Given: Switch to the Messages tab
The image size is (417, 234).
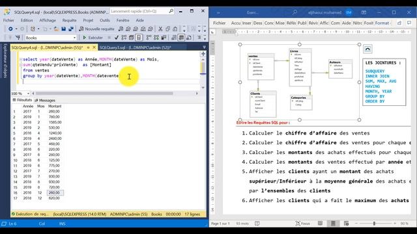Looking at the screenshot, I should tap(45, 100).
